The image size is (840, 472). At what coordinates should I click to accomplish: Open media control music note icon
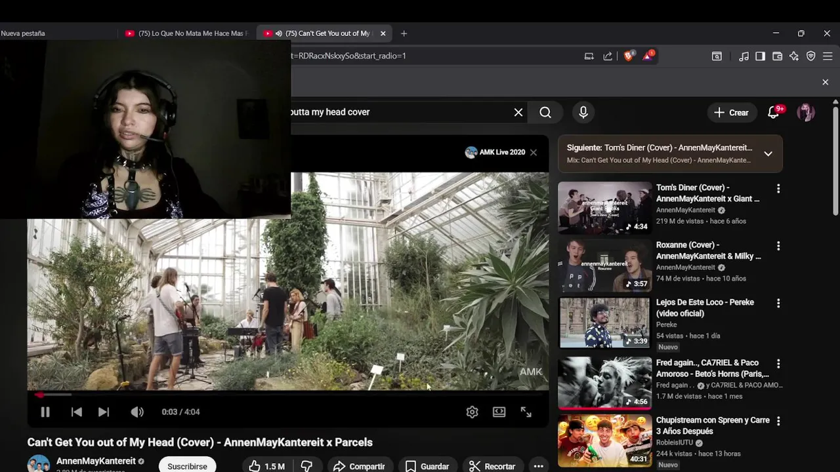tap(744, 56)
